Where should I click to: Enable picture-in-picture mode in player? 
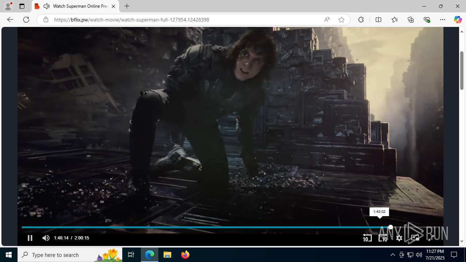[415, 238]
